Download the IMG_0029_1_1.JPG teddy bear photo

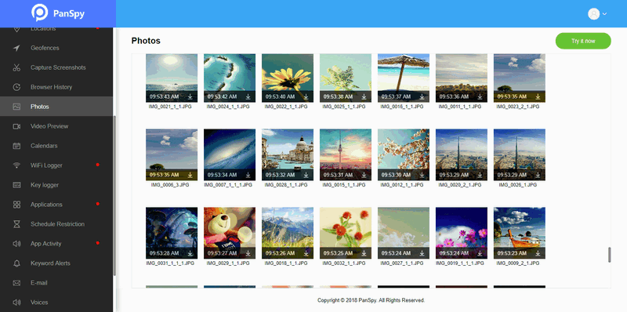click(x=248, y=254)
